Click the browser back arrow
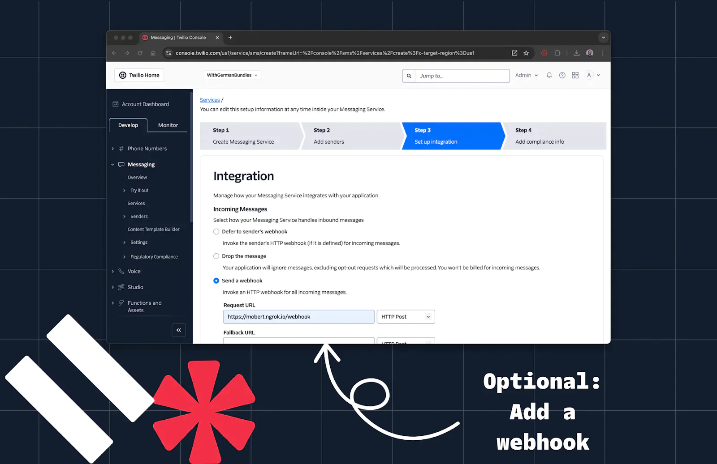Image resolution: width=717 pixels, height=464 pixels. click(x=114, y=53)
